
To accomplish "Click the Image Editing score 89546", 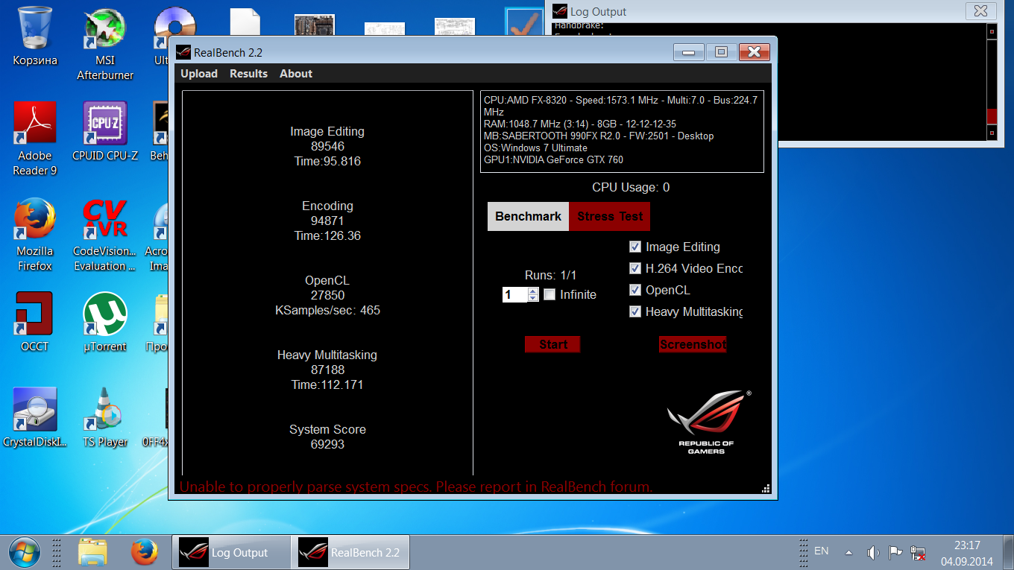I will [x=327, y=146].
